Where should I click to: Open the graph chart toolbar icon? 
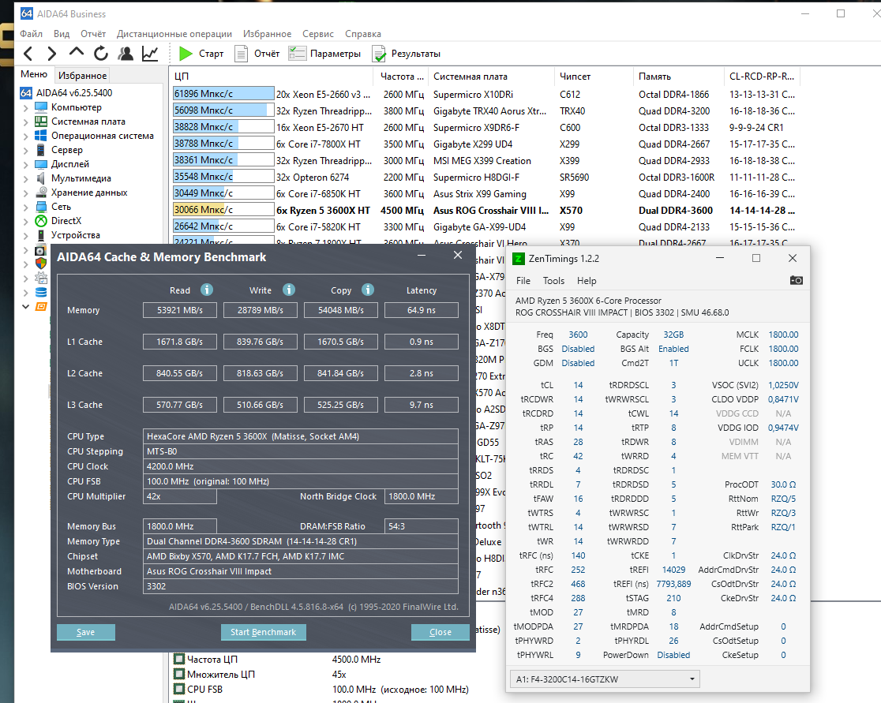[149, 54]
